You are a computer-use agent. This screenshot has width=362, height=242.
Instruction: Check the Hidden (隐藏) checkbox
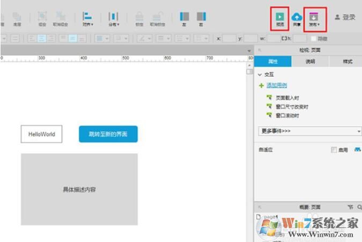(x=314, y=39)
